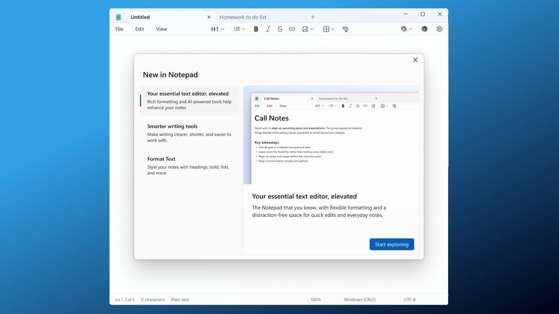Click the Clear formatting icon
The width and height of the screenshot is (559, 314).
(x=345, y=29)
